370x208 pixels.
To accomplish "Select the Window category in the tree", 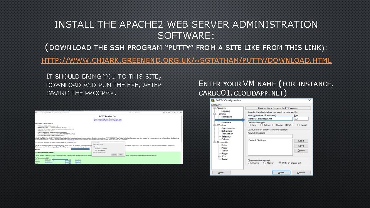I will (221, 125).
